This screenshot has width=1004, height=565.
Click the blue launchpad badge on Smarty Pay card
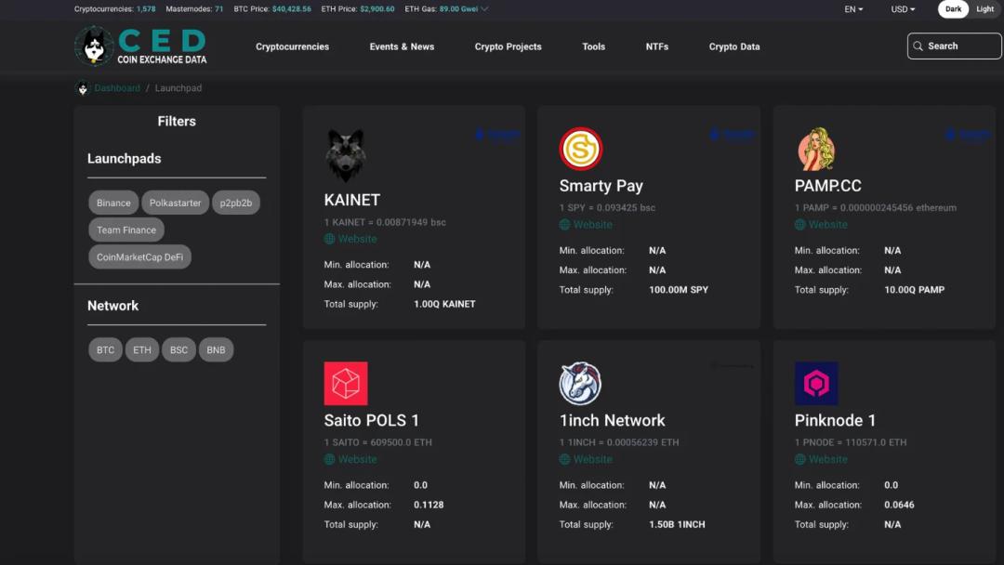pos(732,134)
